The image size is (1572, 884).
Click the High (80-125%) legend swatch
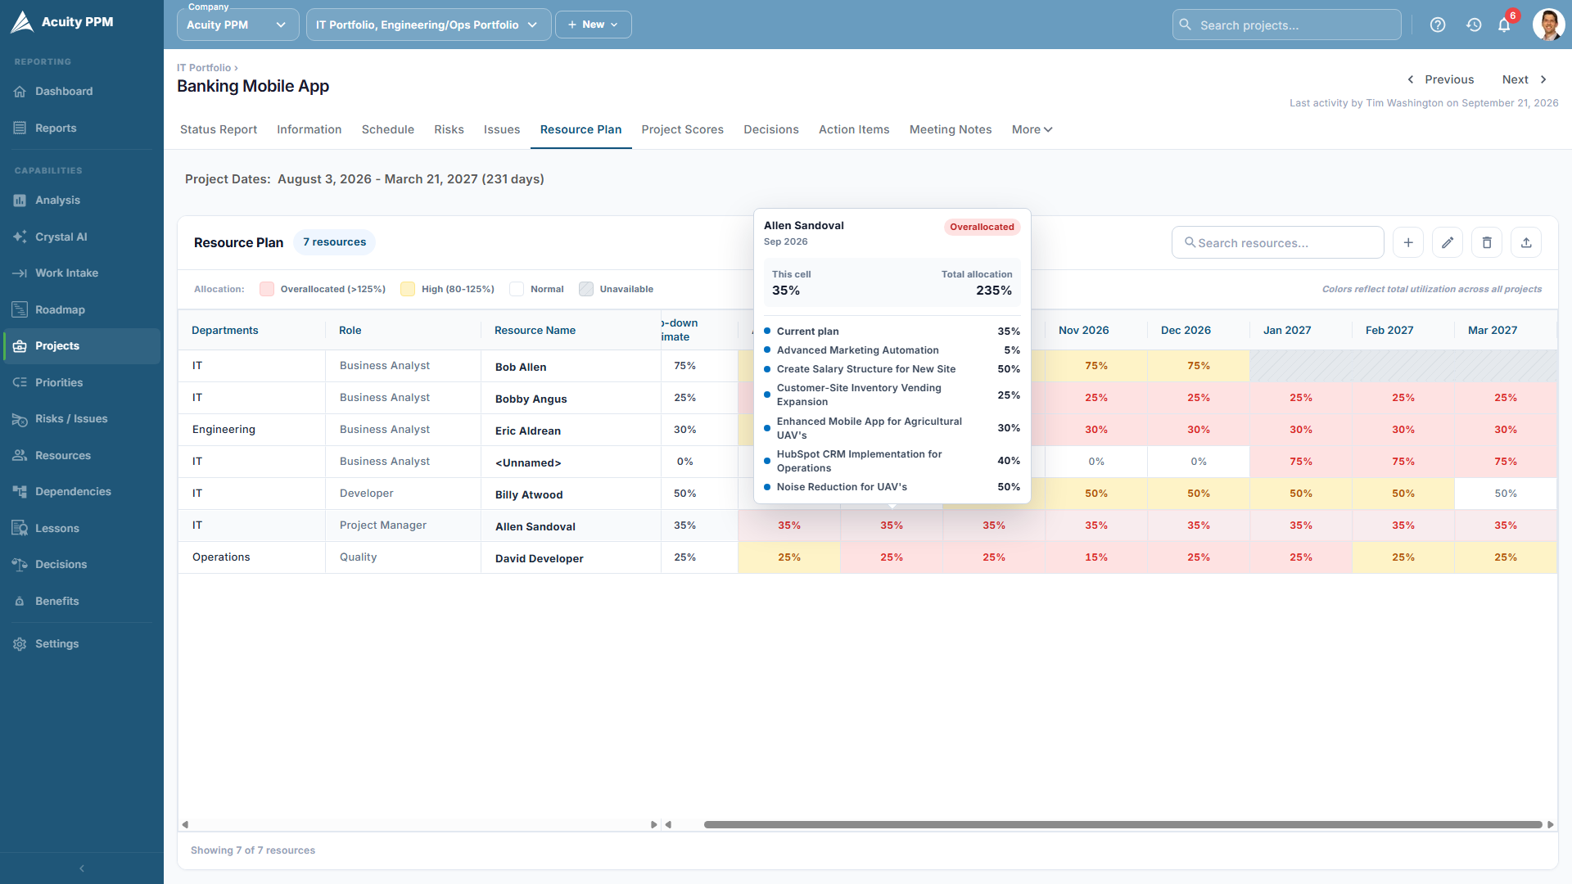tap(408, 289)
